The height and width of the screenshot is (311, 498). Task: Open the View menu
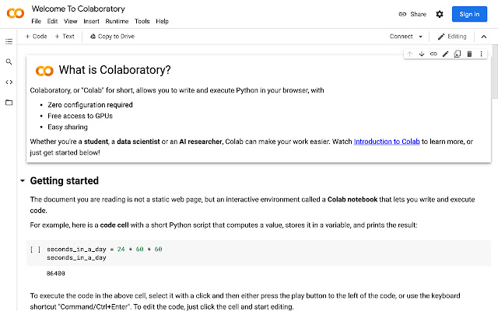pyautogui.click(x=71, y=21)
